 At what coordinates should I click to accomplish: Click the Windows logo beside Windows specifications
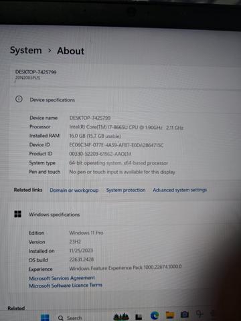(18, 214)
